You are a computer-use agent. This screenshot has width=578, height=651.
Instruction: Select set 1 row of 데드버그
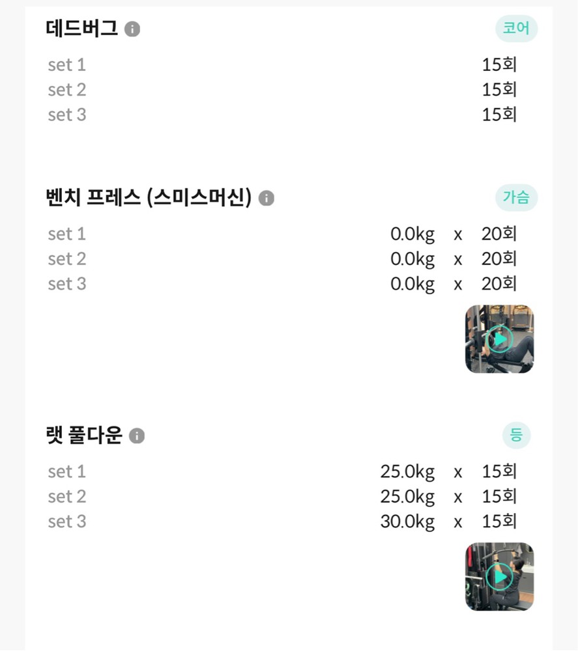coord(66,65)
